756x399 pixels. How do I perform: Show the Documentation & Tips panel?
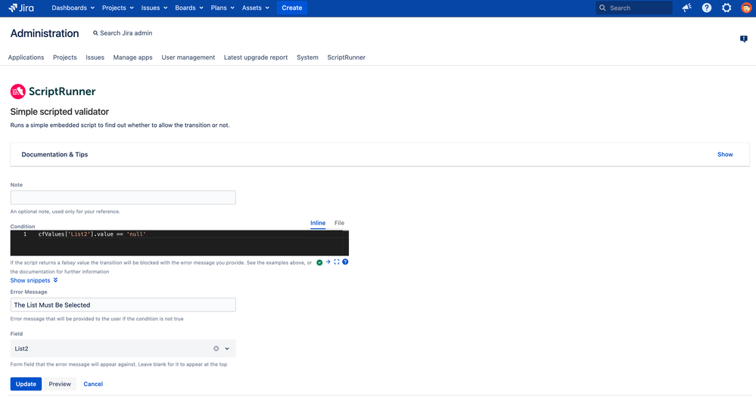click(725, 154)
